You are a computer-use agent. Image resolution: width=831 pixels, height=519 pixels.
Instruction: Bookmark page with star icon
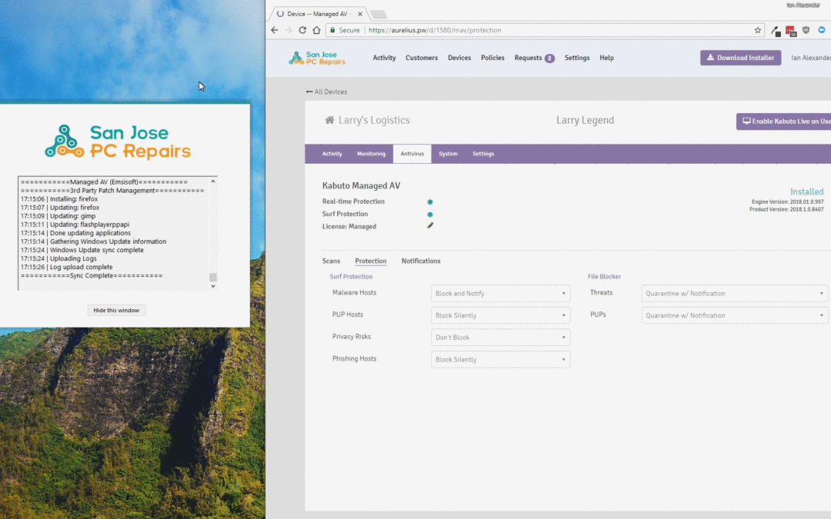[x=758, y=30]
